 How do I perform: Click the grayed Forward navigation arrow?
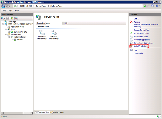pyautogui.click(x=8, y=6)
